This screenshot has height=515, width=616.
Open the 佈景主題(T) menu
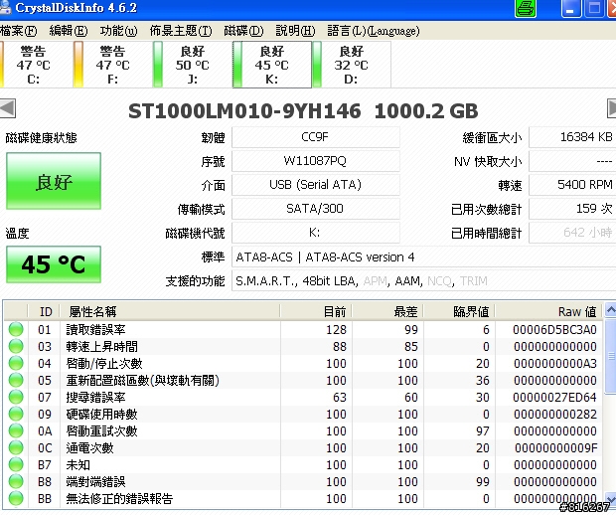click(x=180, y=31)
